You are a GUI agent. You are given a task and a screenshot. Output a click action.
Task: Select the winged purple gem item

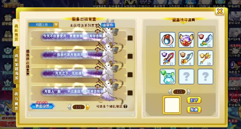click(186, 40)
